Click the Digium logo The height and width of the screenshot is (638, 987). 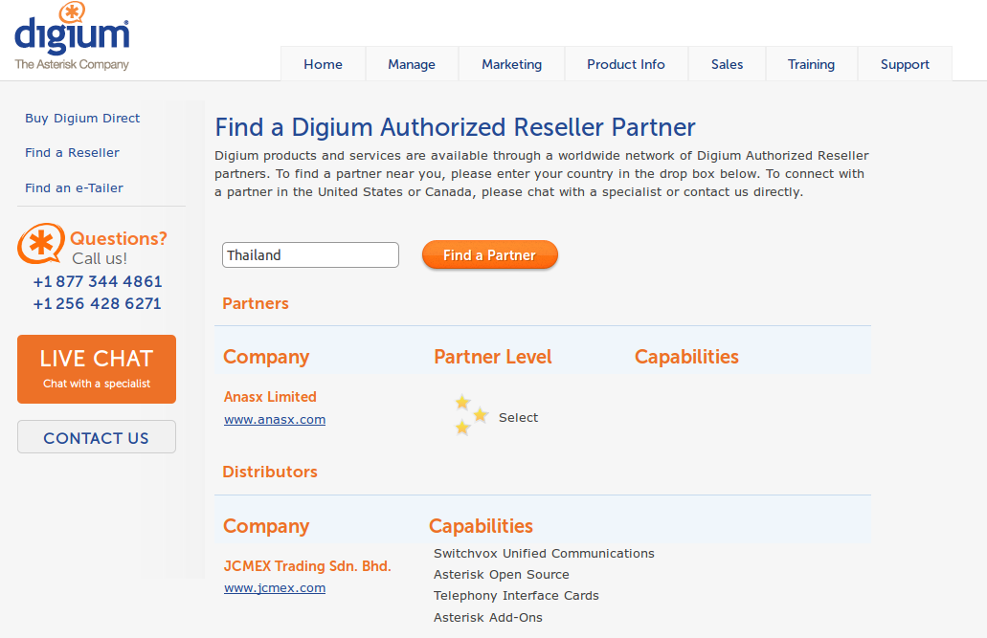[72, 36]
